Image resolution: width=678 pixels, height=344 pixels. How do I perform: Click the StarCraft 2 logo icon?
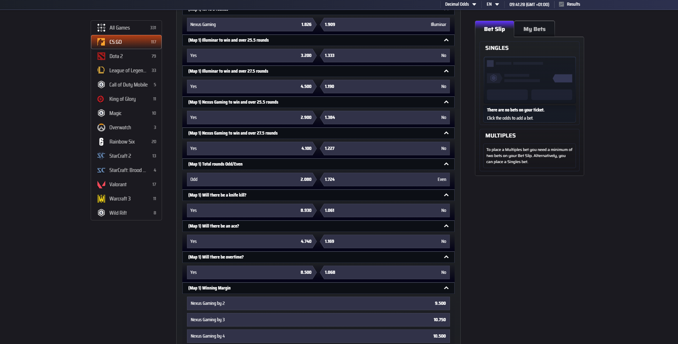click(x=101, y=156)
